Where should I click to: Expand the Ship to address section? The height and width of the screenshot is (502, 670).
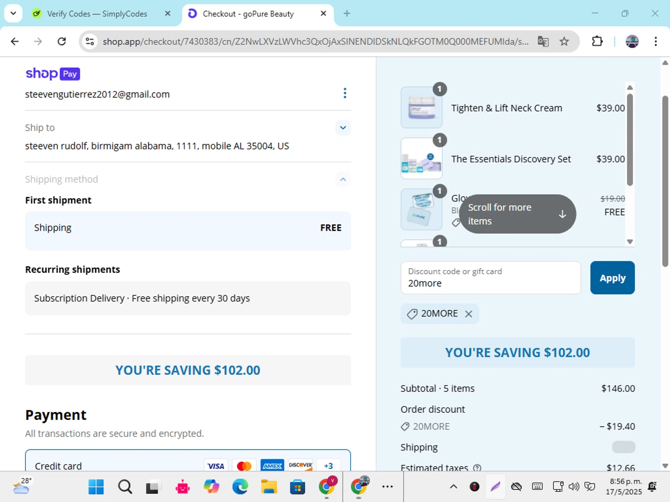343,128
